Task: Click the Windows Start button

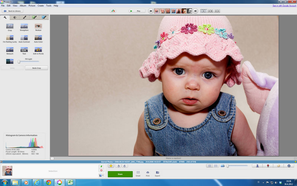Action: 4,182
